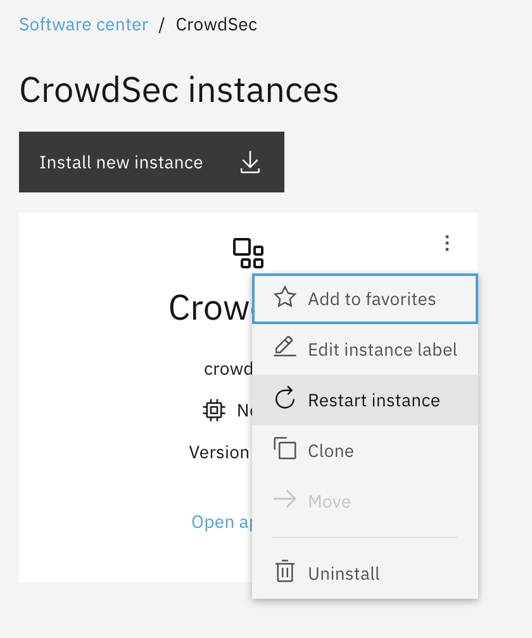Image resolution: width=532 pixels, height=638 pixels.
Task: Click the circular arrow restart icon
Action: [285, 399]
